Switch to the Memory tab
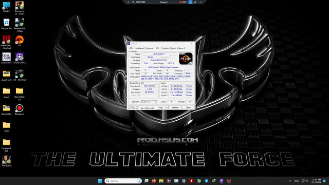Screen dimensions: 329x185 [x=150, y=48]
